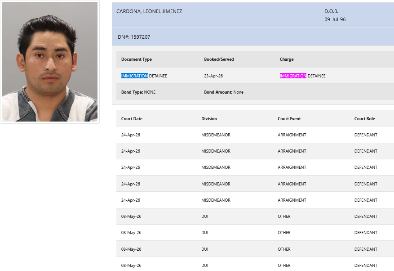
Task: Select the name heading CARDONA, LEONEL JIMENEZ
Action: (x=149, y=11)
